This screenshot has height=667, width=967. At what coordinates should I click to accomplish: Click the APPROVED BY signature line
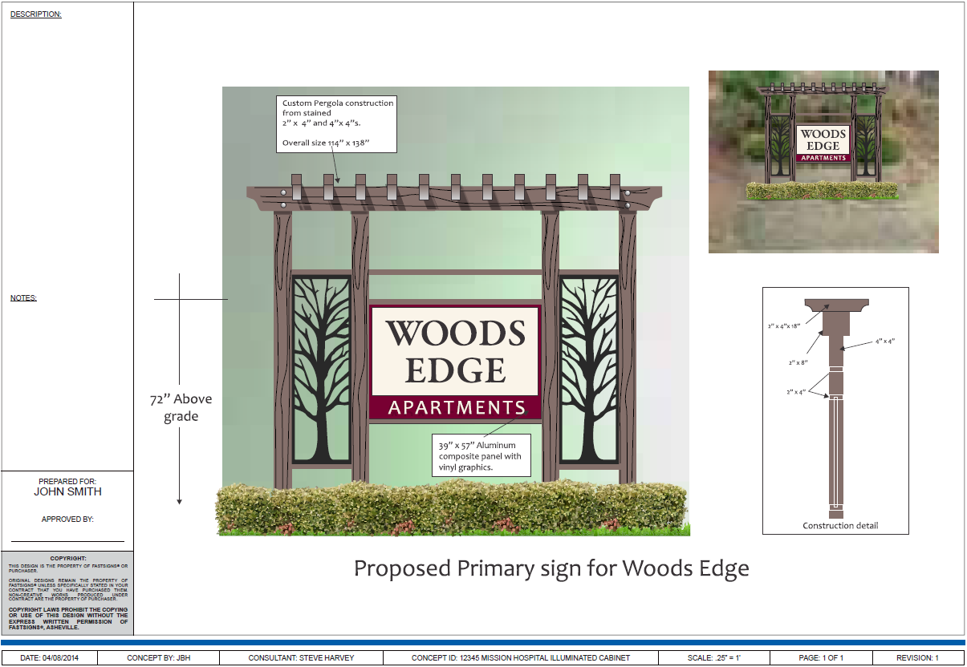[67, 540]
